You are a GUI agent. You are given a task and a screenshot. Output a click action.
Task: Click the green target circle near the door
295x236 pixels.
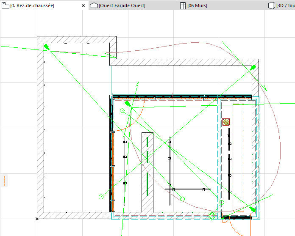pyautogui.click(x=122, y=111)
